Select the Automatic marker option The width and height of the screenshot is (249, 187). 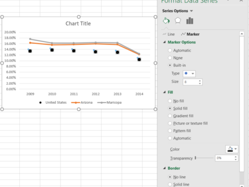click(170, 50)
